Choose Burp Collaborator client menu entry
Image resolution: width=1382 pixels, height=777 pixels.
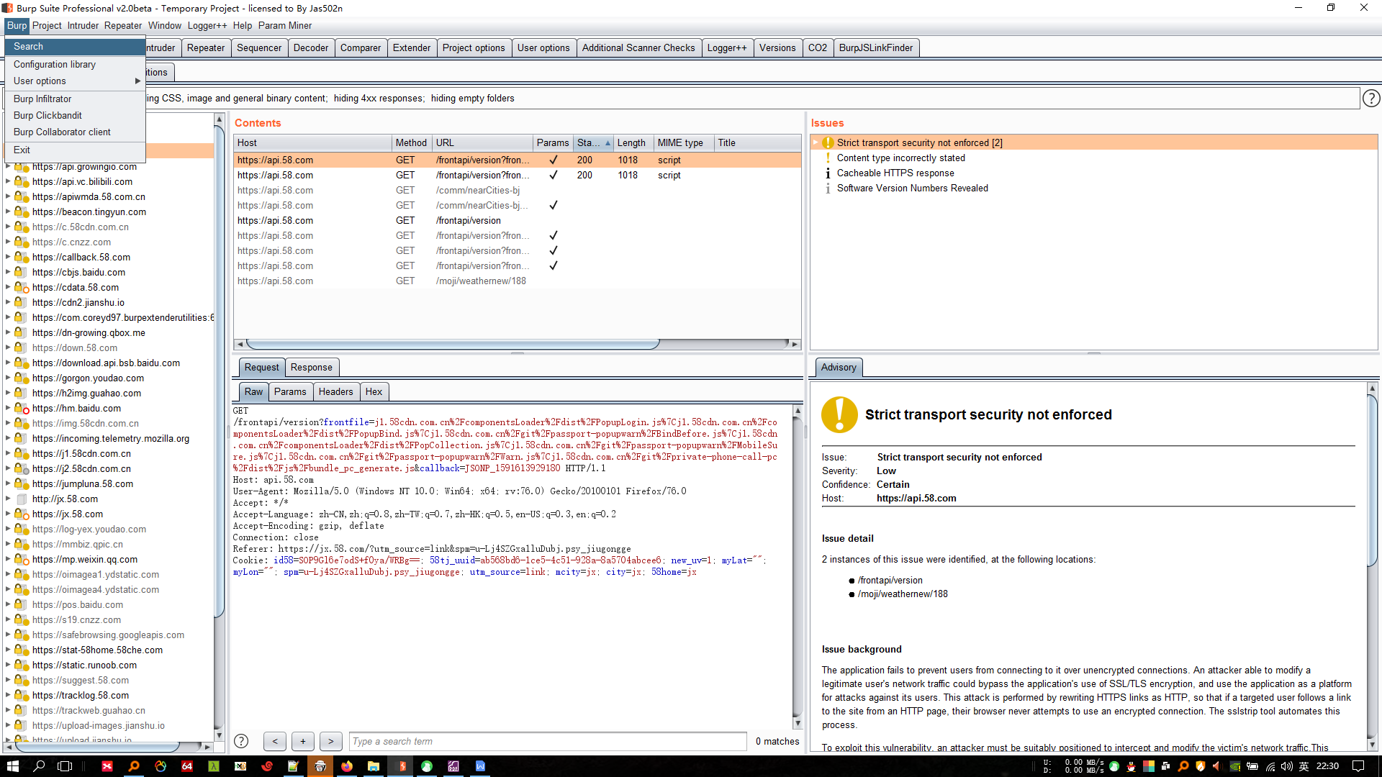click(x=62, y=132)
